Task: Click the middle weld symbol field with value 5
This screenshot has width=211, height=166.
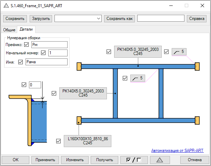Action: 138,78
